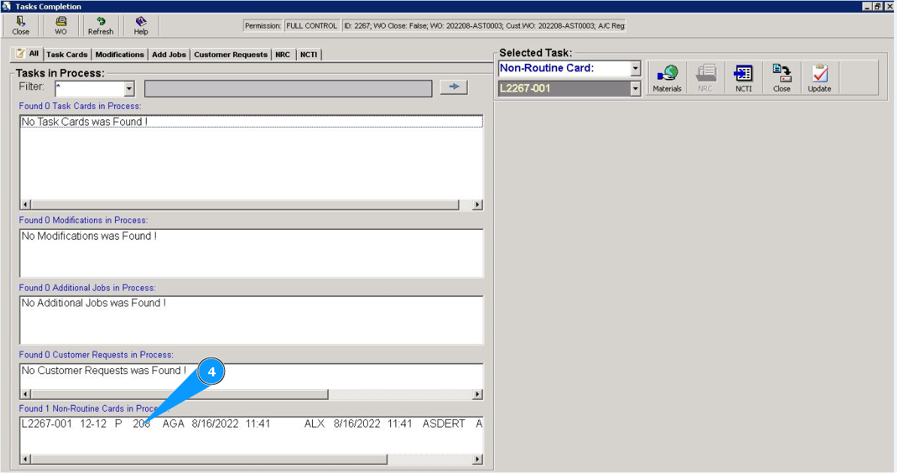Open the Add Jobs tab
The width and height of the screenshot is (897, 474).
pos(168,54)
